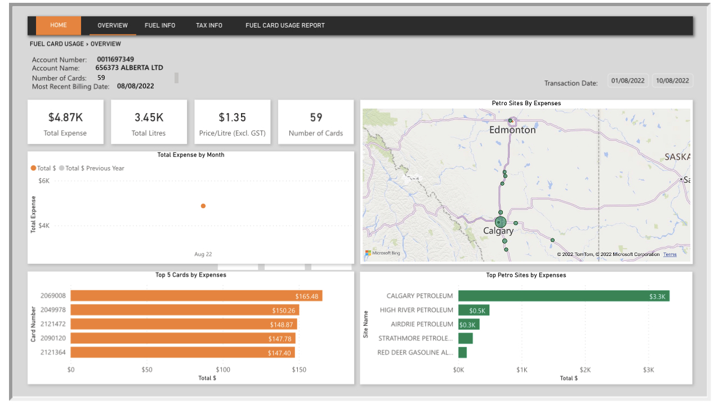Select the $1.35 Price/Litre card

(233, 122)
